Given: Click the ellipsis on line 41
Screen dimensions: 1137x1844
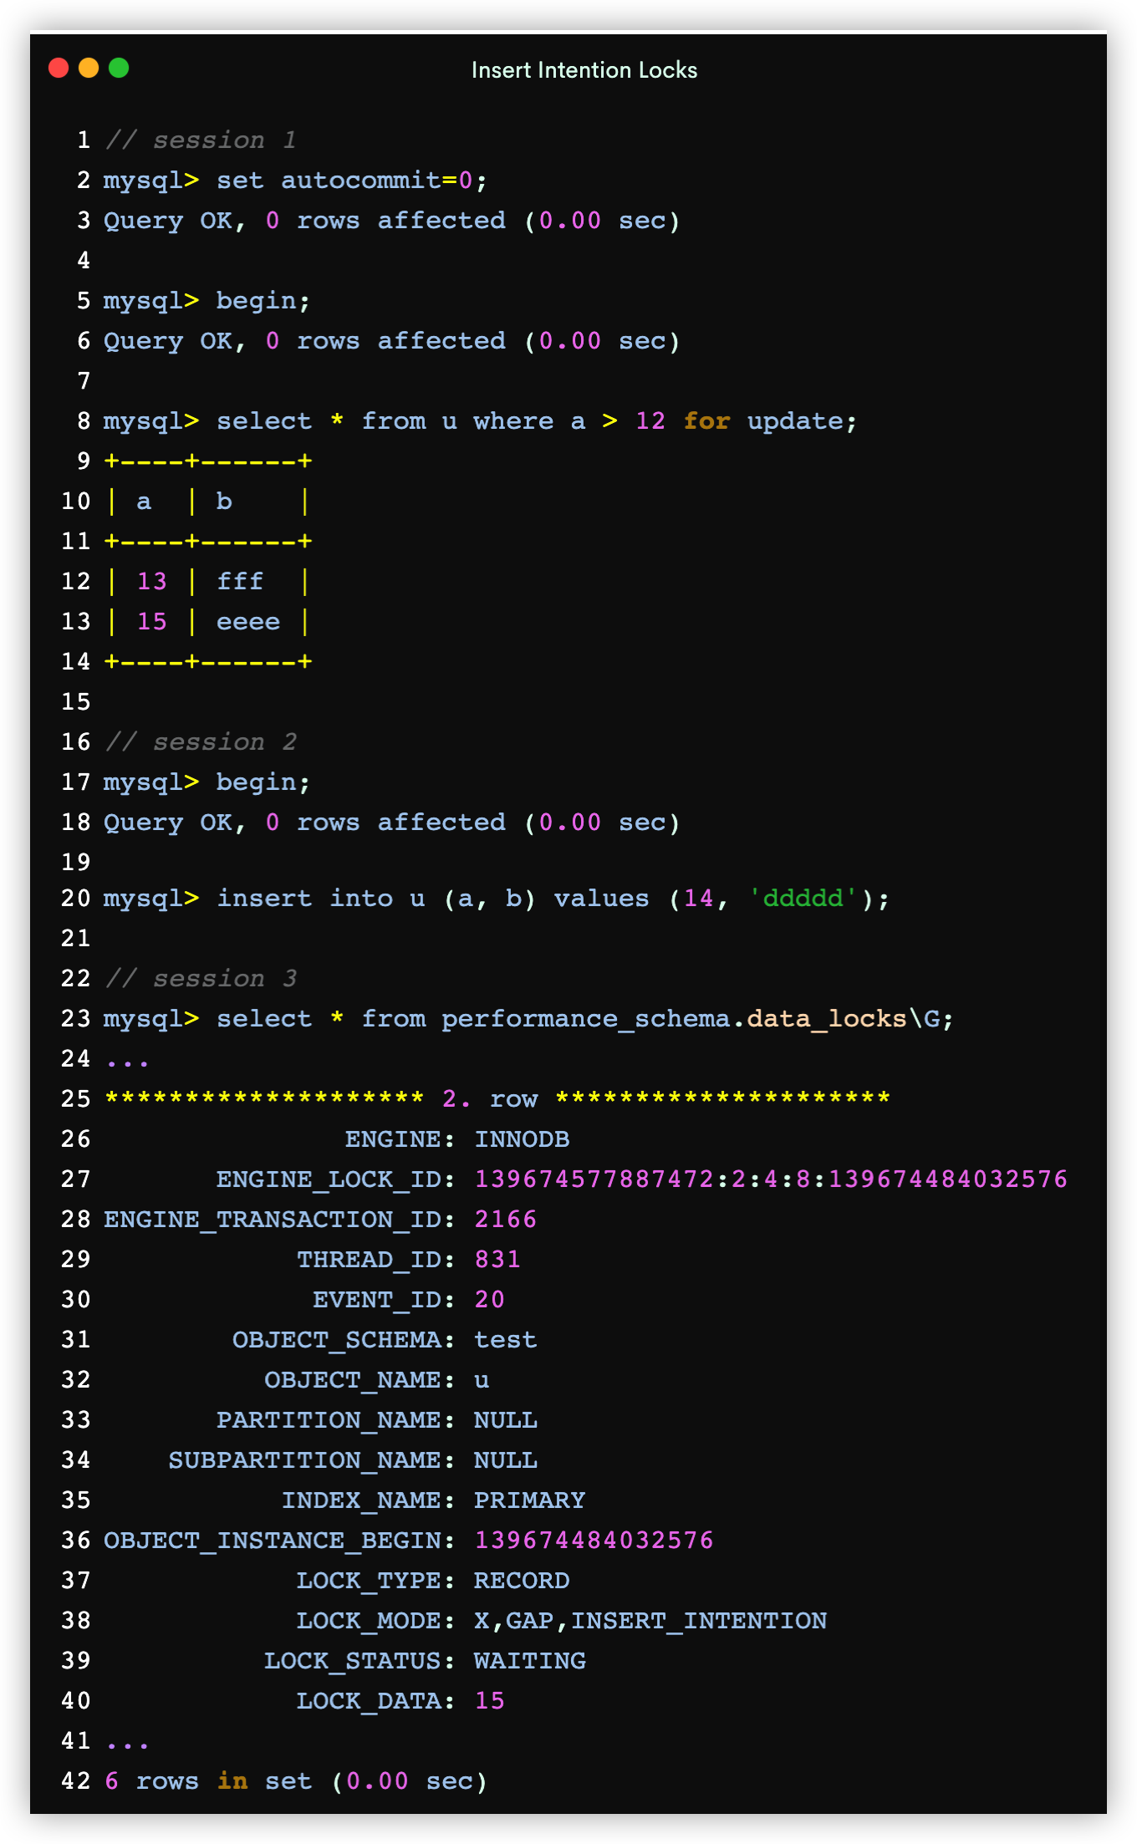Looking at the screenshot, I should click(128, 1745).
